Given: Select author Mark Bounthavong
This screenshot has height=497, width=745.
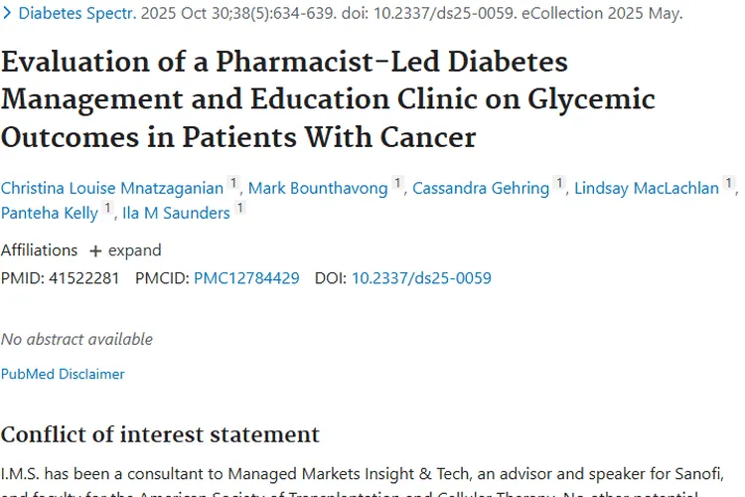Looking at the screenshot, I should click(318, 188).
